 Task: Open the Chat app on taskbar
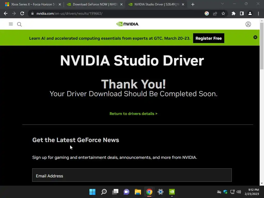point(126,192)
